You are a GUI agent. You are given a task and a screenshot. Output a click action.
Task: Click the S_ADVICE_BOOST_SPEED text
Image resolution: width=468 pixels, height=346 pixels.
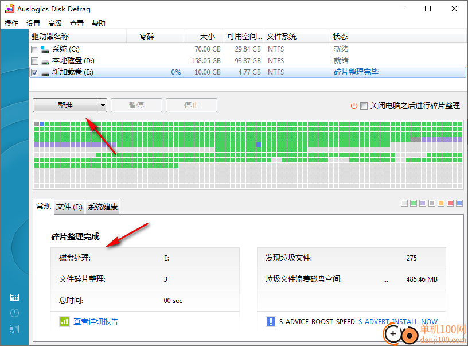317,322
